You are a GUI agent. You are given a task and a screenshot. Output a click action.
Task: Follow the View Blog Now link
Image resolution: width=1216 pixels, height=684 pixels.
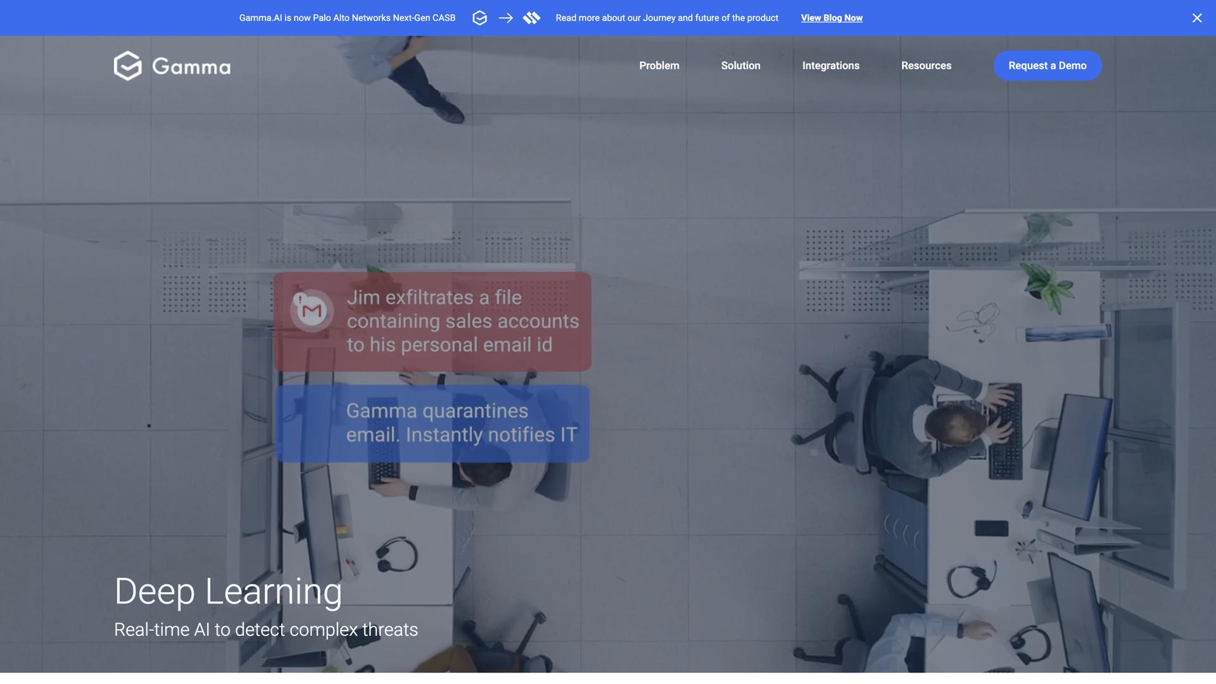pyautogui.click(x=831, y=18)
